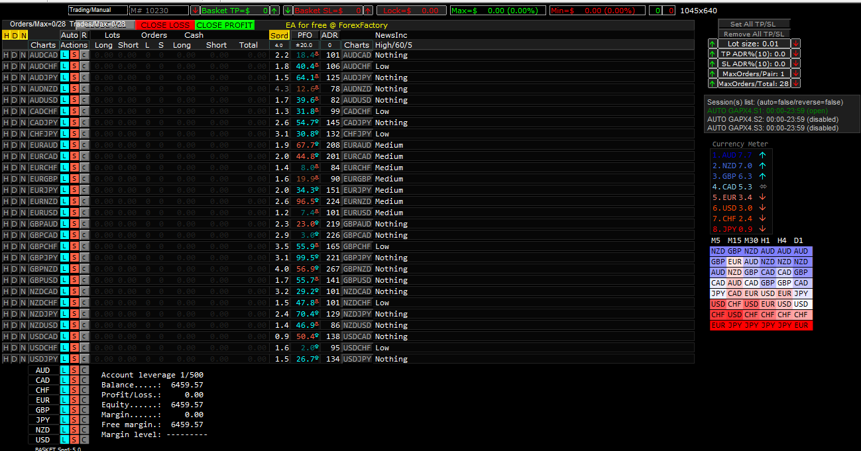This screenshot has width=861, height=451.
Task: Raise TP ADR%(10) with green up arrow
Action: tap(713, 54)
